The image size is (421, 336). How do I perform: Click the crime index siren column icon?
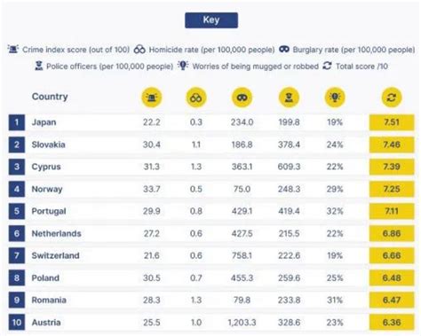pyautogui.click(x=152, y=98)
